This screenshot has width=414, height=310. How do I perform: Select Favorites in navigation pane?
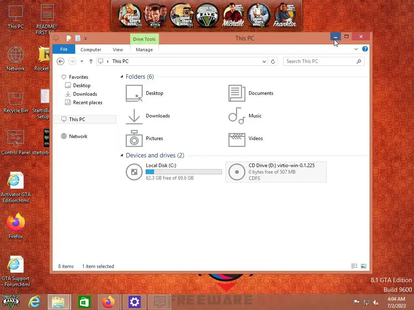pos(79,77)
